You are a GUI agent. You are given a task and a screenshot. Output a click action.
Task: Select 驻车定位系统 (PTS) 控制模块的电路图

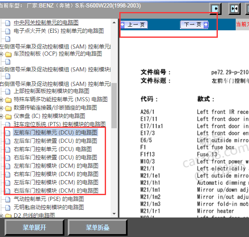59,124
